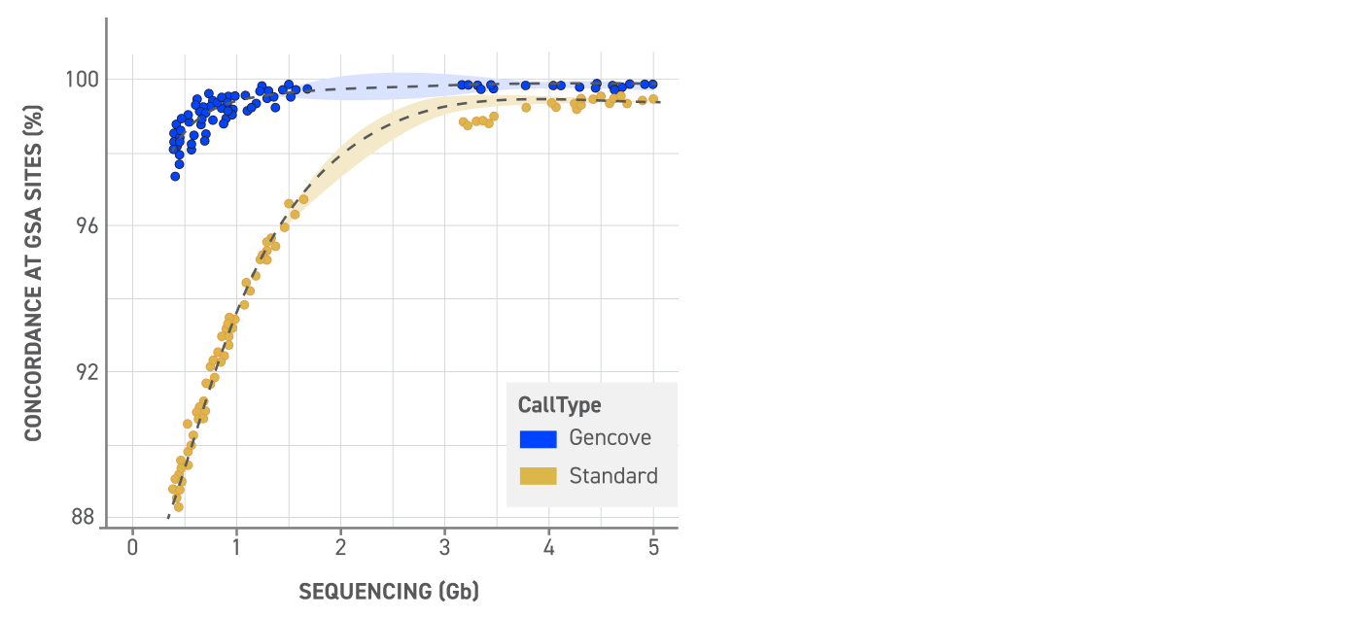
Task: Click the y-axis tick label 88
Action: 85,518
